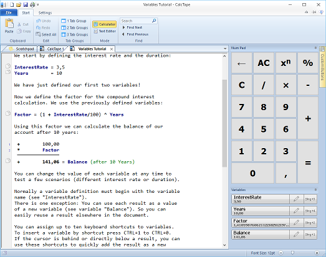Open the document tab list dropdown arrow
This screenshot has height=257, width=326.
225,49
